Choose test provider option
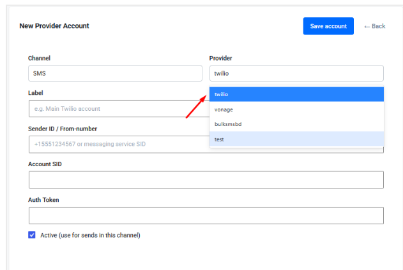This screenshot has width=403, height=270. 296,139
